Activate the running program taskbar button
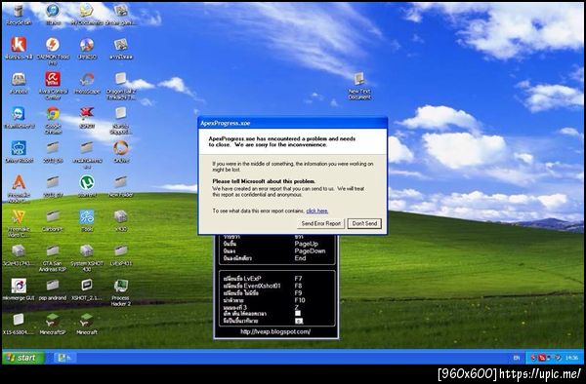This screenshot has height=384, width=586. coord(65,358)
